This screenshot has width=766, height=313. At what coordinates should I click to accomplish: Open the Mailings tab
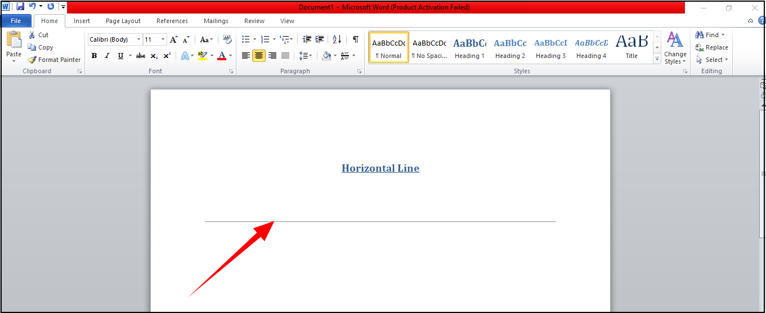(216, 21)
